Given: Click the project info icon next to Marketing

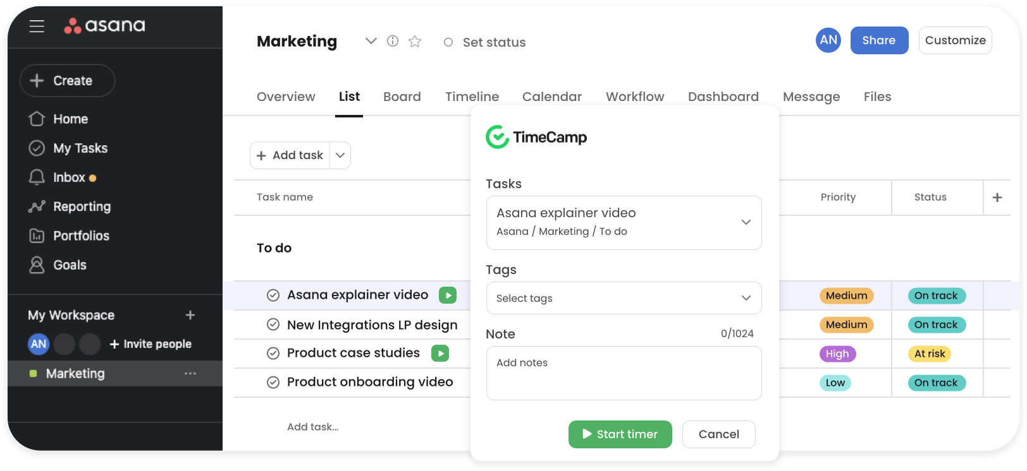Looking at the screenshot, I should click(393, 41).
